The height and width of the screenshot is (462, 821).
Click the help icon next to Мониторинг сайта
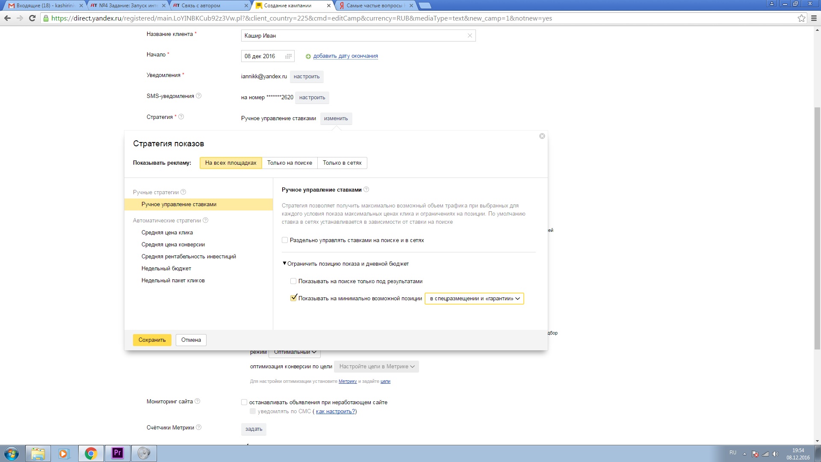pyautogui.click(x=197, y=401)
